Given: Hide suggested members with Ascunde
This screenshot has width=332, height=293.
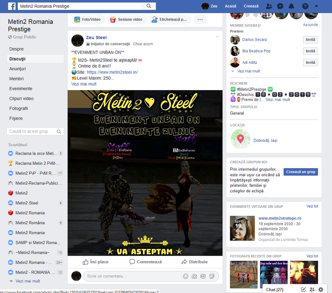Looking at the screenshot, I should [x=310, y=25].
